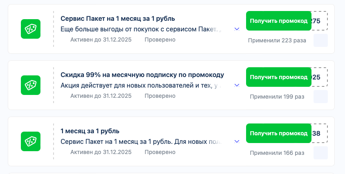345x174 pixels.
Task: Click description "Сервис Пакет на 1 месяц за 1 рубль. Для новых"
Action: pos(133,141)
